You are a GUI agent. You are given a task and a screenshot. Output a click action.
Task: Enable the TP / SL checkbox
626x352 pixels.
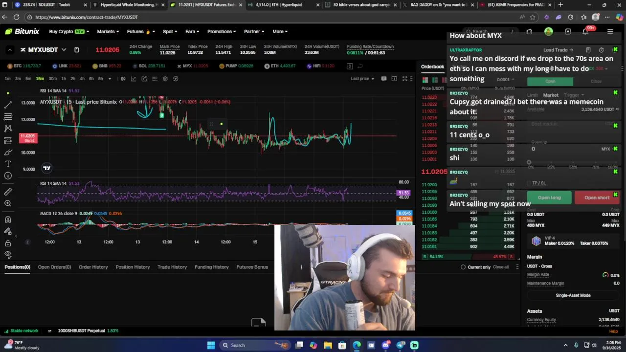(x=529, y=183)
